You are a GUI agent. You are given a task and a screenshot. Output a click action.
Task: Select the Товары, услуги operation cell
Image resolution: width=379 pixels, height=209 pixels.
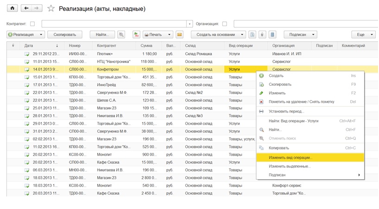[242, 139]
